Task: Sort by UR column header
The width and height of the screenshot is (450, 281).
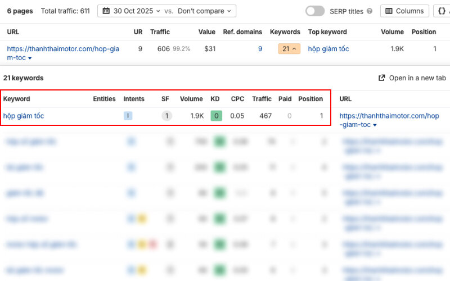Action: point(138,32)
